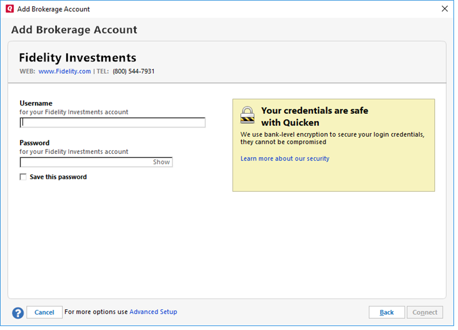Click the padlock security icon
Screen dimensions: 458x330
pos(247,115)
